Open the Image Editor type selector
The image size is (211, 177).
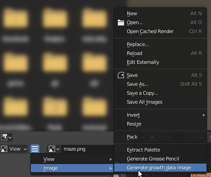4,149
